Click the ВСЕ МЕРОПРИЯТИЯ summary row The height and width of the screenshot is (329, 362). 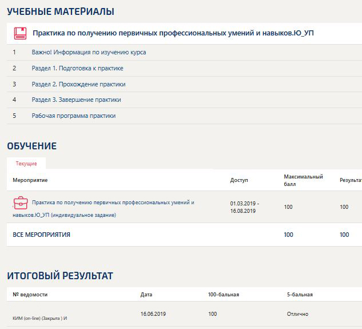coord(42,235)
